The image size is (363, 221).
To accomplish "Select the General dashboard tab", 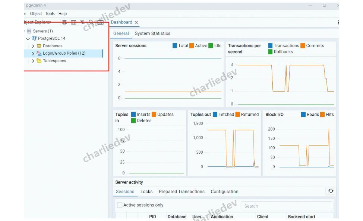I will click(x=121, y=33).
